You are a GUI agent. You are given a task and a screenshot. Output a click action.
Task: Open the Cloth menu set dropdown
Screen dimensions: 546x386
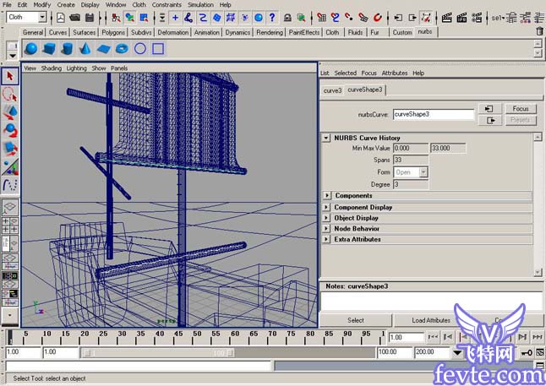42,17
